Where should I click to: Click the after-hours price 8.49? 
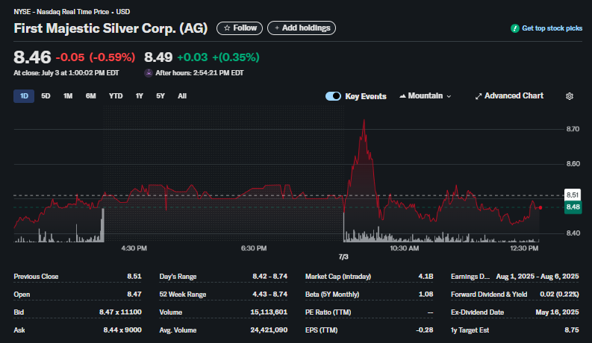[158, 57]
